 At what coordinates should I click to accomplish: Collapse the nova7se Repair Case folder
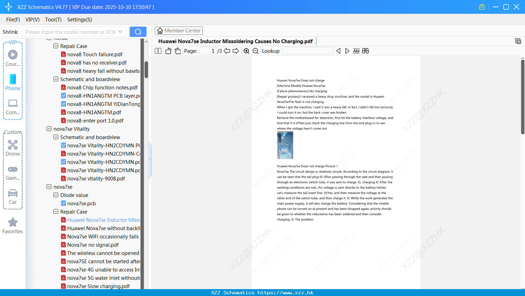[x=56, y=211]
